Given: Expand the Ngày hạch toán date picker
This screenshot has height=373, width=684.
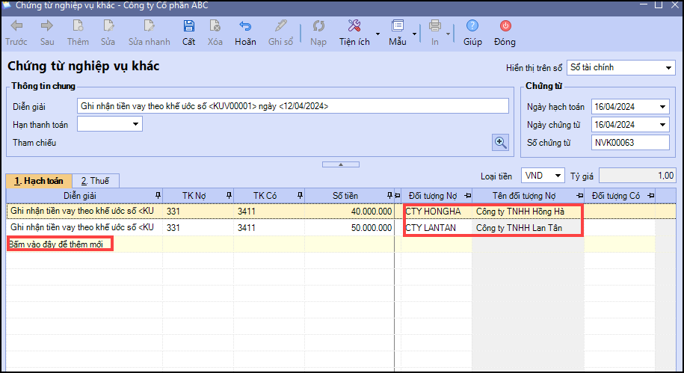Looking at the screenshot, I should tap(663, 106).
